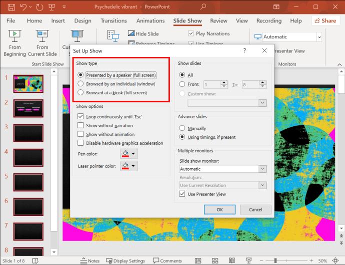The height and width of the screenshot is (265, 345).
Task: Switch to the Review tab
Action: click(x=218, y=20)
